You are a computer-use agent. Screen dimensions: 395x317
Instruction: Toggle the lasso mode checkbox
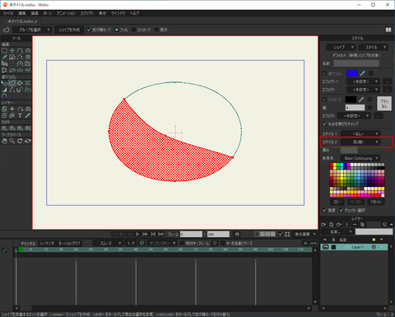(x=89, y=30)
